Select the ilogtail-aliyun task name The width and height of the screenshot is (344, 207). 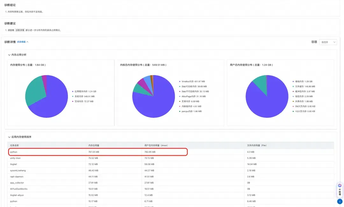coord(17,195)
